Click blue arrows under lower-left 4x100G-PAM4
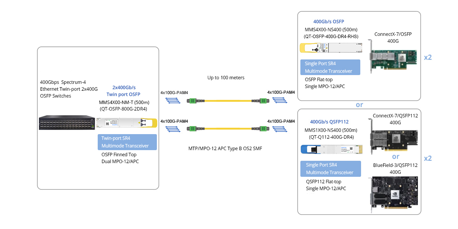 (173, 129)
